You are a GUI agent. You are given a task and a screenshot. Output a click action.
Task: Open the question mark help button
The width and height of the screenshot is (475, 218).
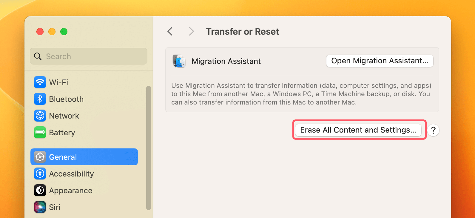(433, 130)
